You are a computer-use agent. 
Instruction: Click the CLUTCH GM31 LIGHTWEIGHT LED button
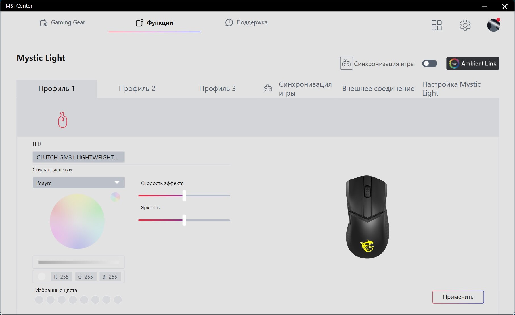pos(78,157)
